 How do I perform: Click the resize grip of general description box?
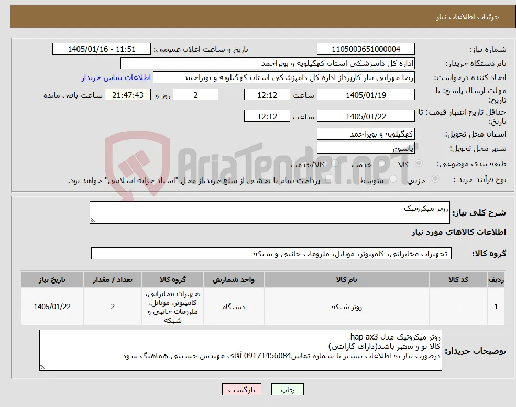[x=93, y=221]
